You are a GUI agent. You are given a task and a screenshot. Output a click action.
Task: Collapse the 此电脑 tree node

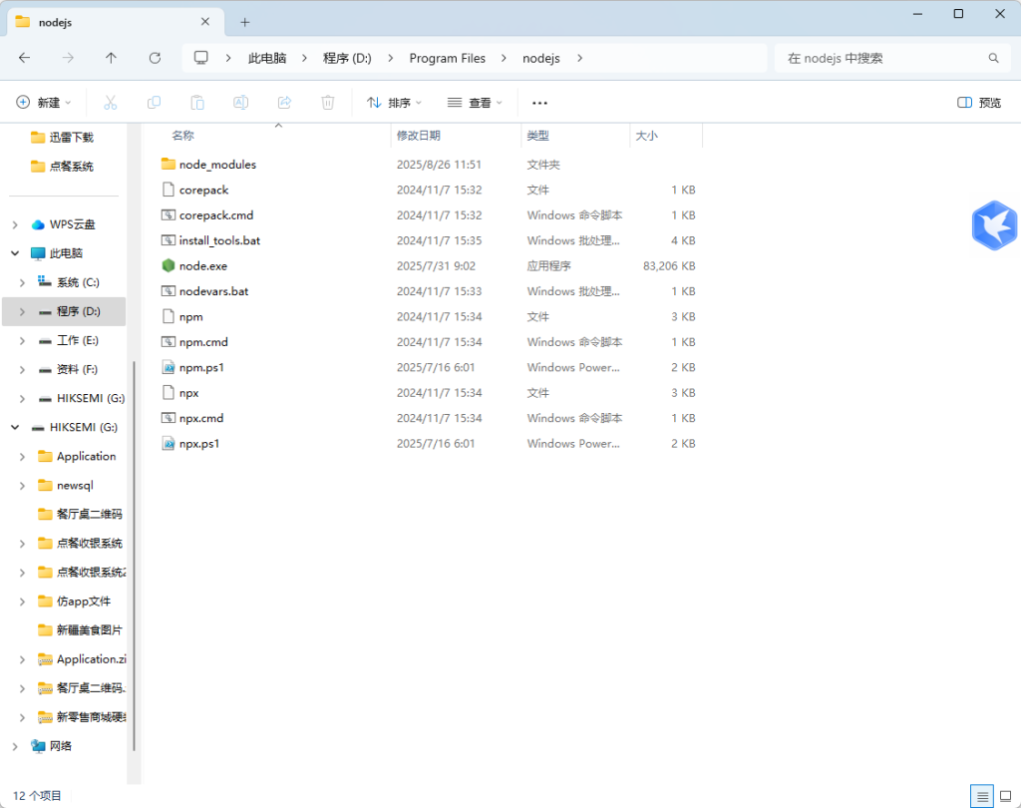[15, 253]
